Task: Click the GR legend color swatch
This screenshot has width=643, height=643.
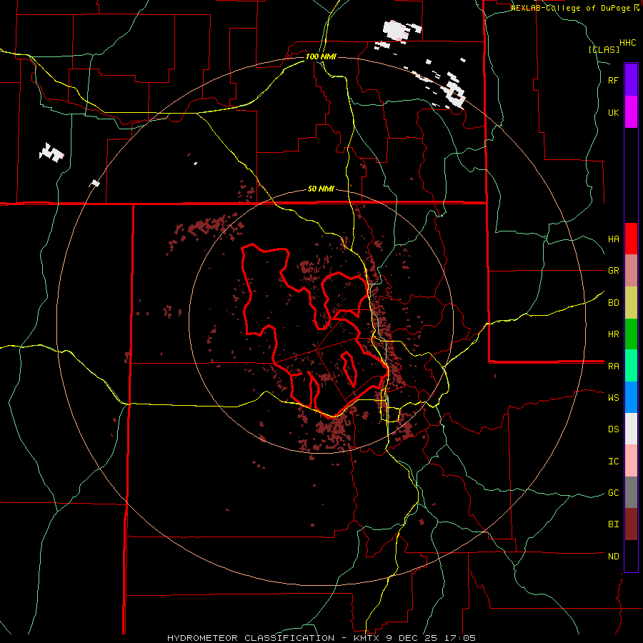Action: [x=631, y=271]
